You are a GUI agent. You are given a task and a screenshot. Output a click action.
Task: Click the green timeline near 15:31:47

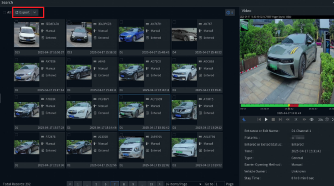[313, 106]
